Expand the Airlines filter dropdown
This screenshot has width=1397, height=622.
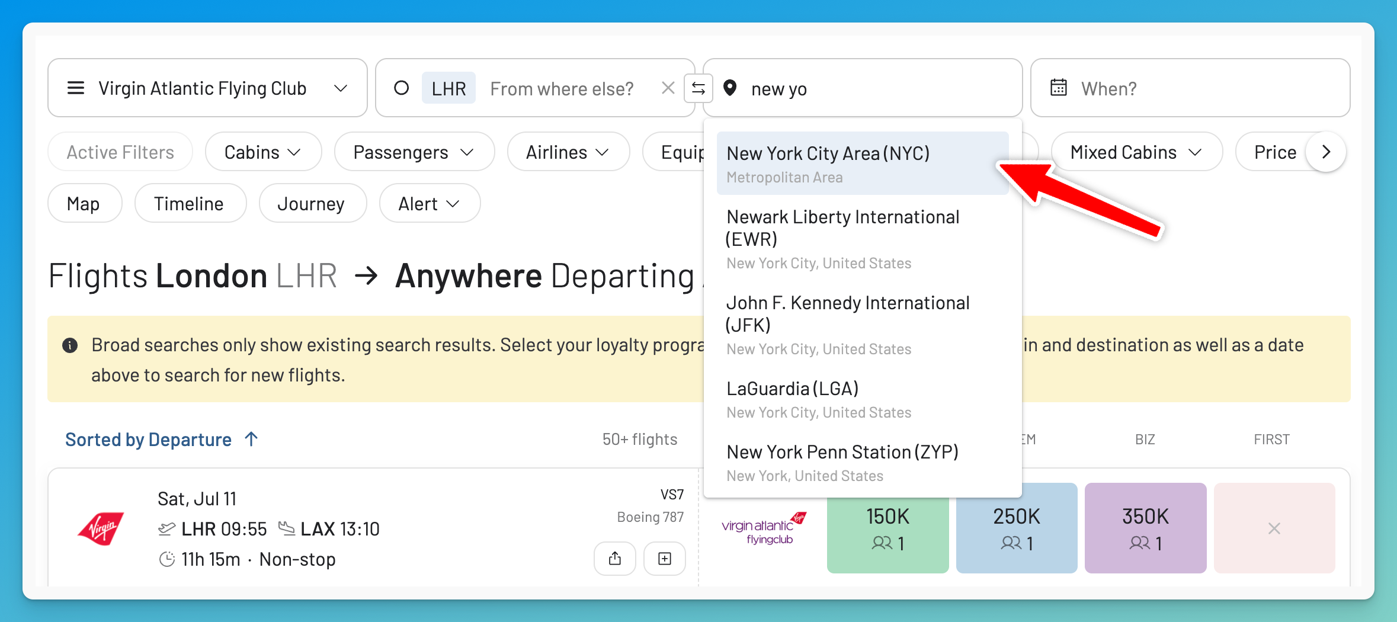point(568,152)
